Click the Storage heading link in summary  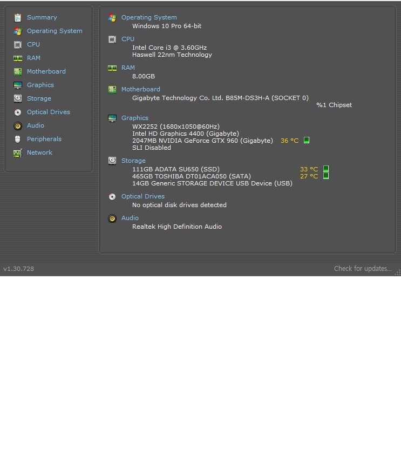coord(133,161)
